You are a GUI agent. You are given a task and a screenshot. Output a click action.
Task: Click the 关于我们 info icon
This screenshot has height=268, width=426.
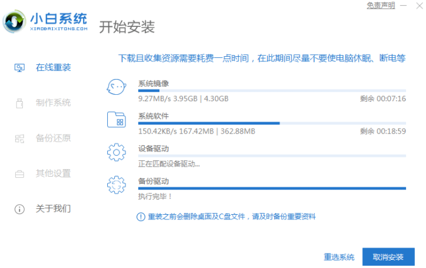(19, 208)
